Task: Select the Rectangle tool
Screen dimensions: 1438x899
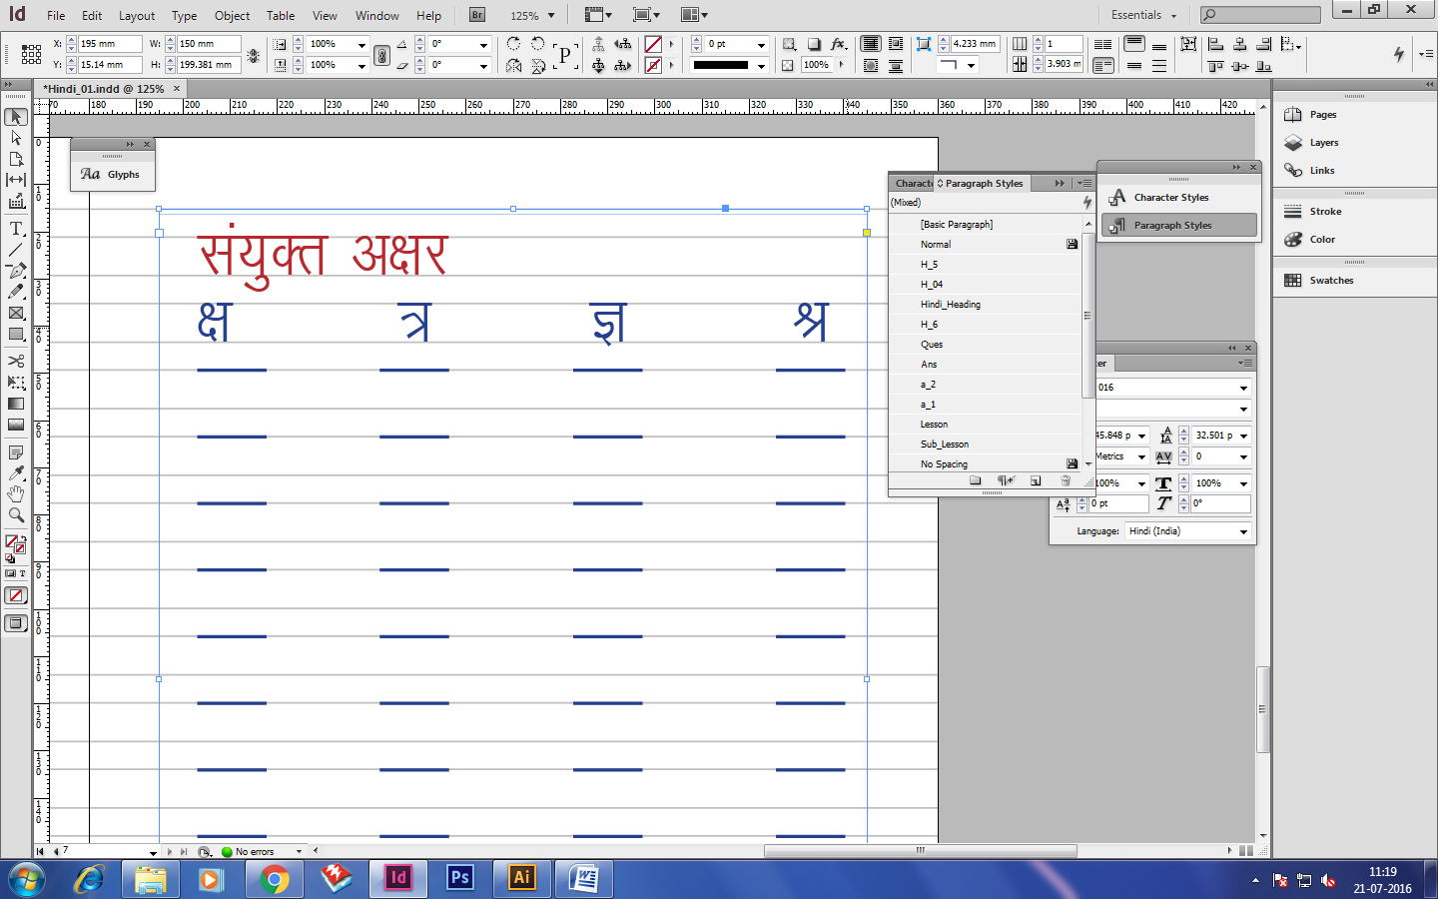Action: 16,335
